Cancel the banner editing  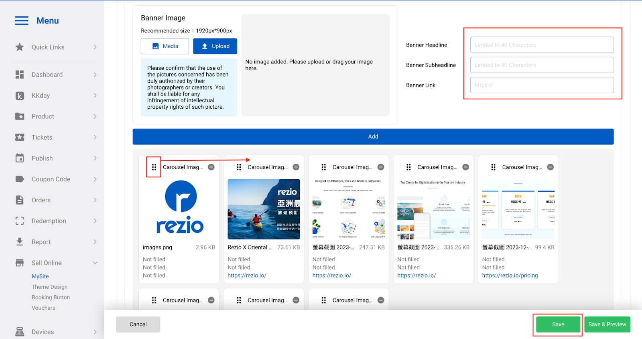138,324
